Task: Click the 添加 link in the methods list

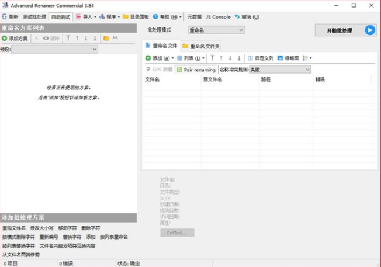Action: coord(91,237)
